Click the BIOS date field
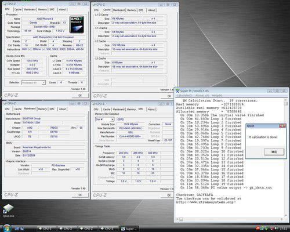 pyautogui.click(x=53, y=155)
